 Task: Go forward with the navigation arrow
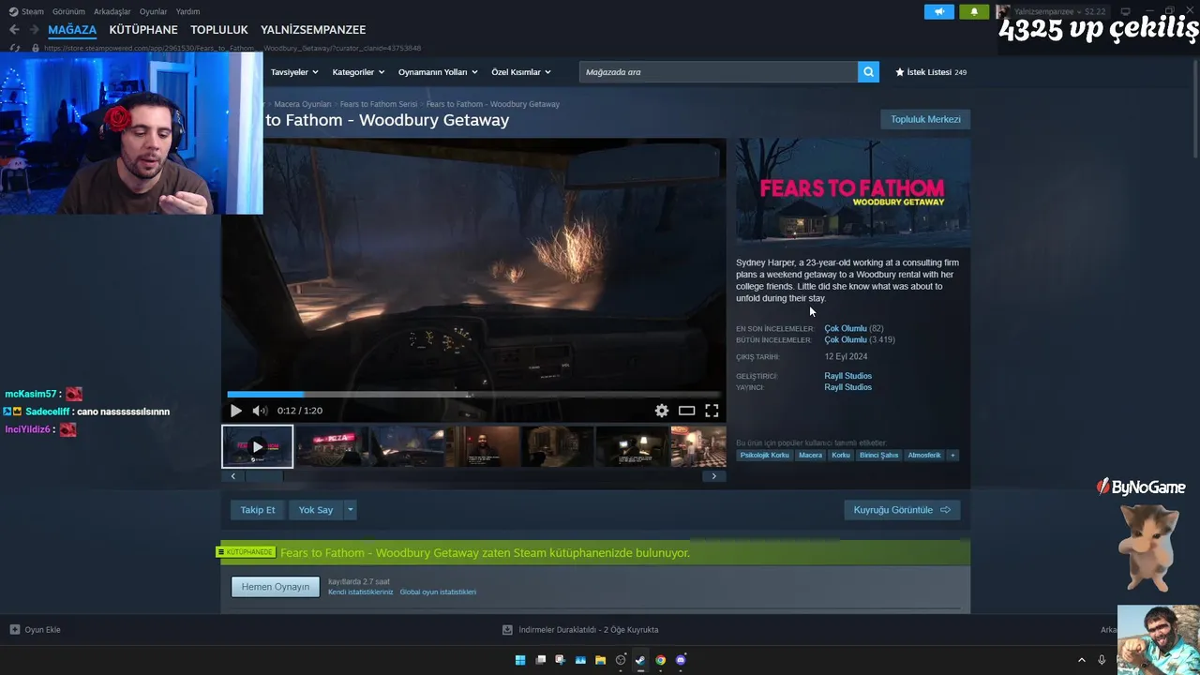35,30
